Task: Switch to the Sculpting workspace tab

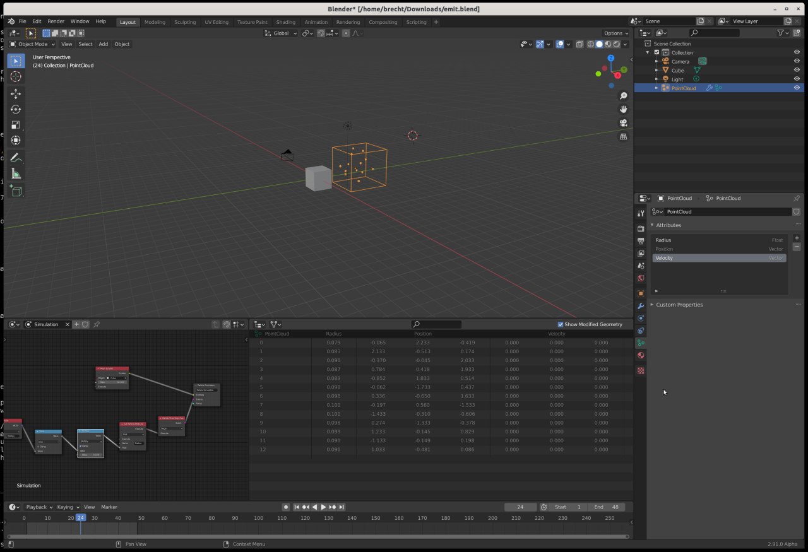Action: (x=185, y=22)
